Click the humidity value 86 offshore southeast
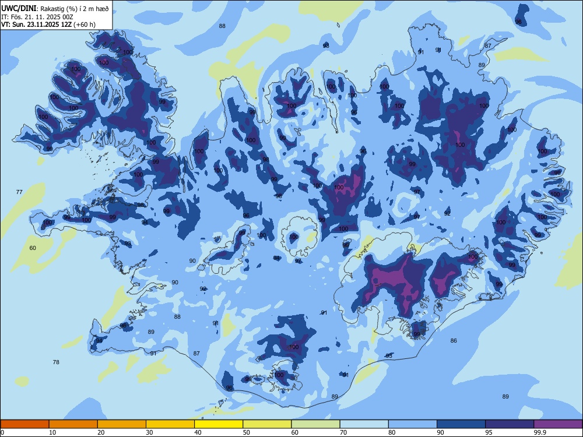 click(x=454, y=340)
